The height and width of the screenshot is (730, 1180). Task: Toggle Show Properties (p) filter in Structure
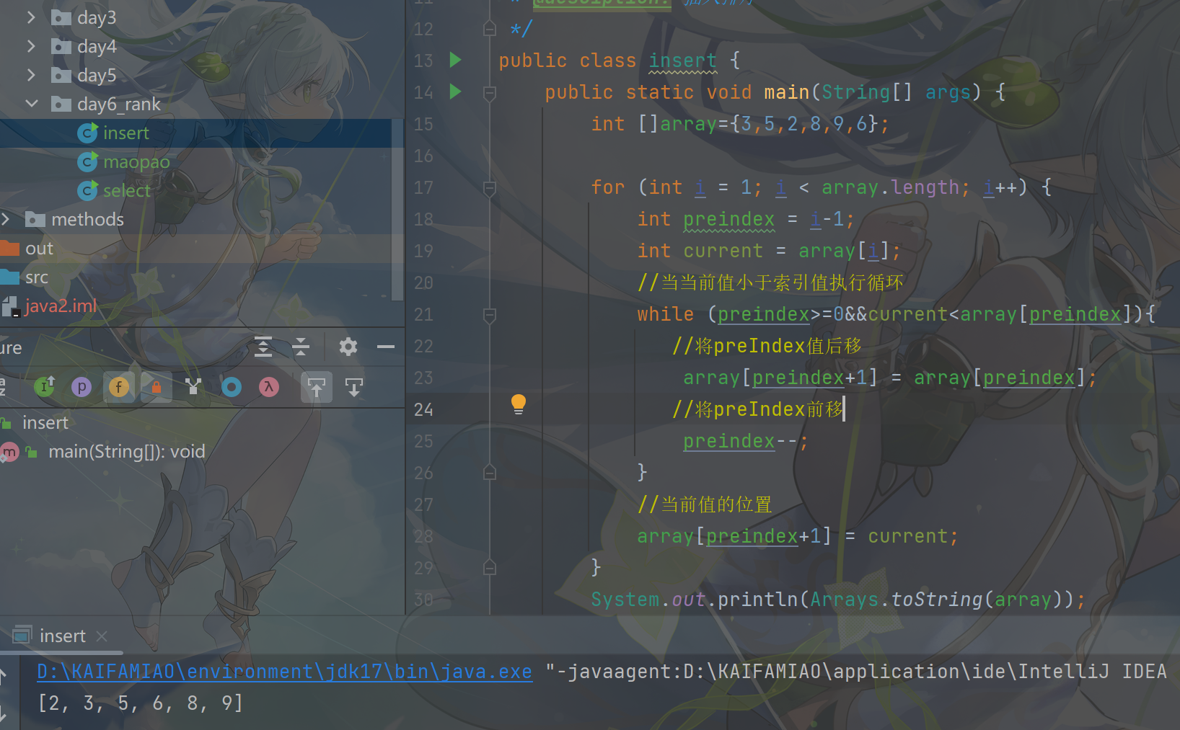(x=82, y=387)
